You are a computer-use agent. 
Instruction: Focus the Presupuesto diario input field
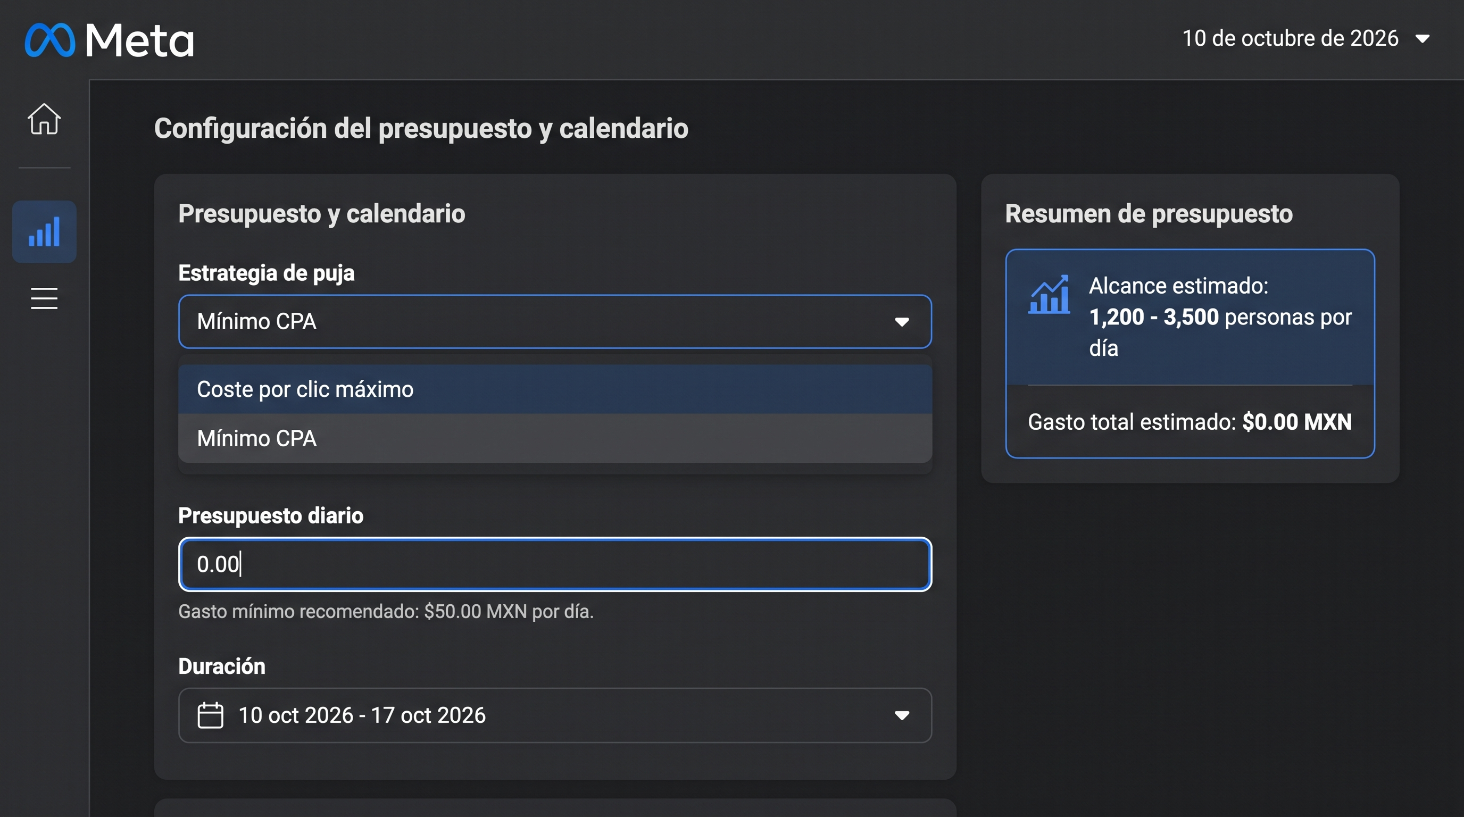pyautogui.click(x=555, y=564)
